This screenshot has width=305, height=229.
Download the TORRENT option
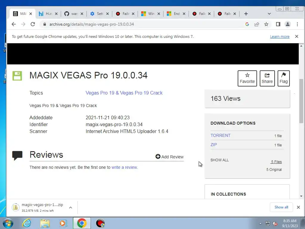tap(220, 135)
